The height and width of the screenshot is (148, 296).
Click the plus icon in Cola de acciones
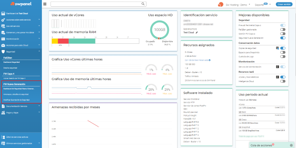coord(292,145)
